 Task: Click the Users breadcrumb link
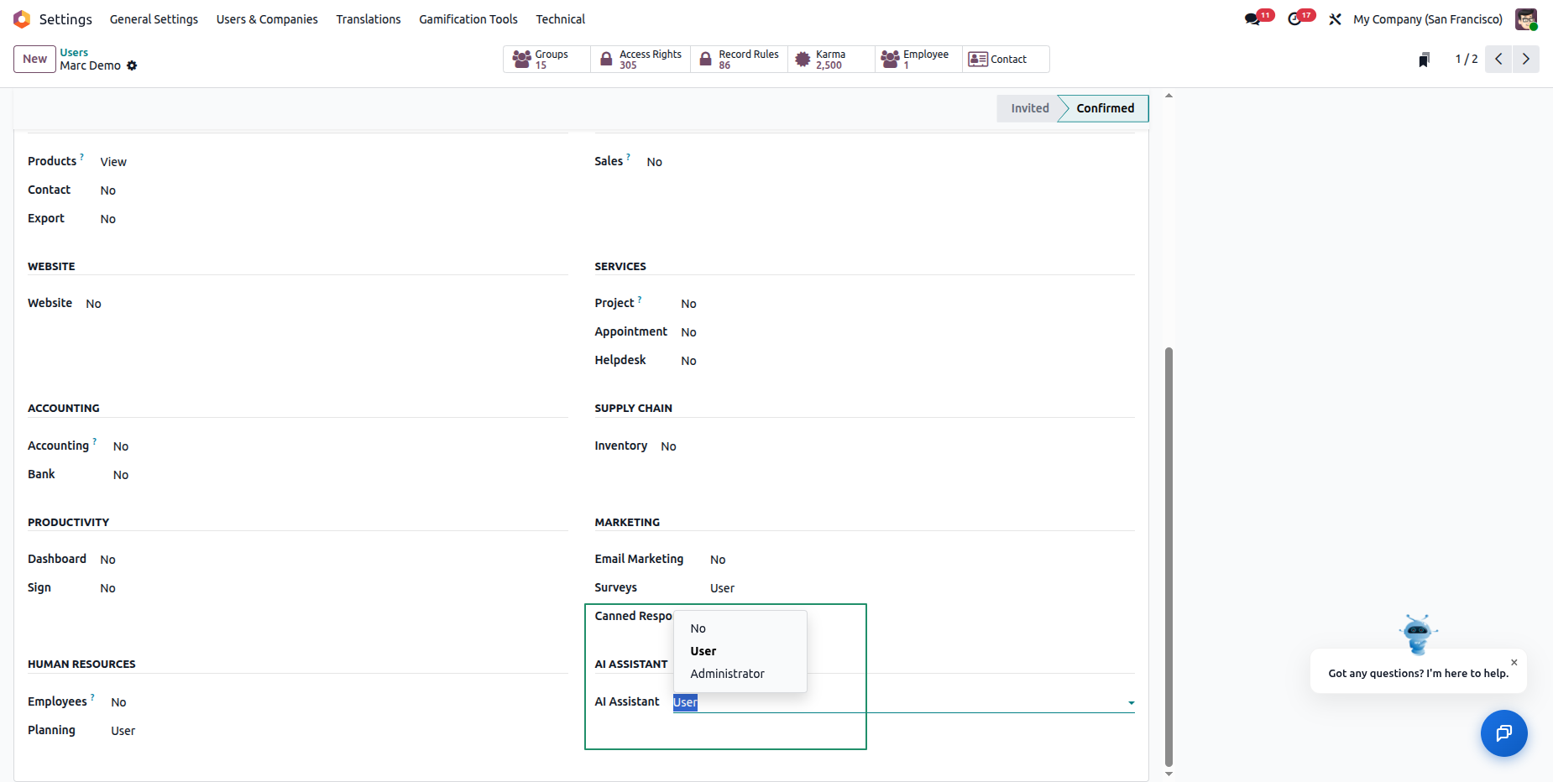[74, 52]
